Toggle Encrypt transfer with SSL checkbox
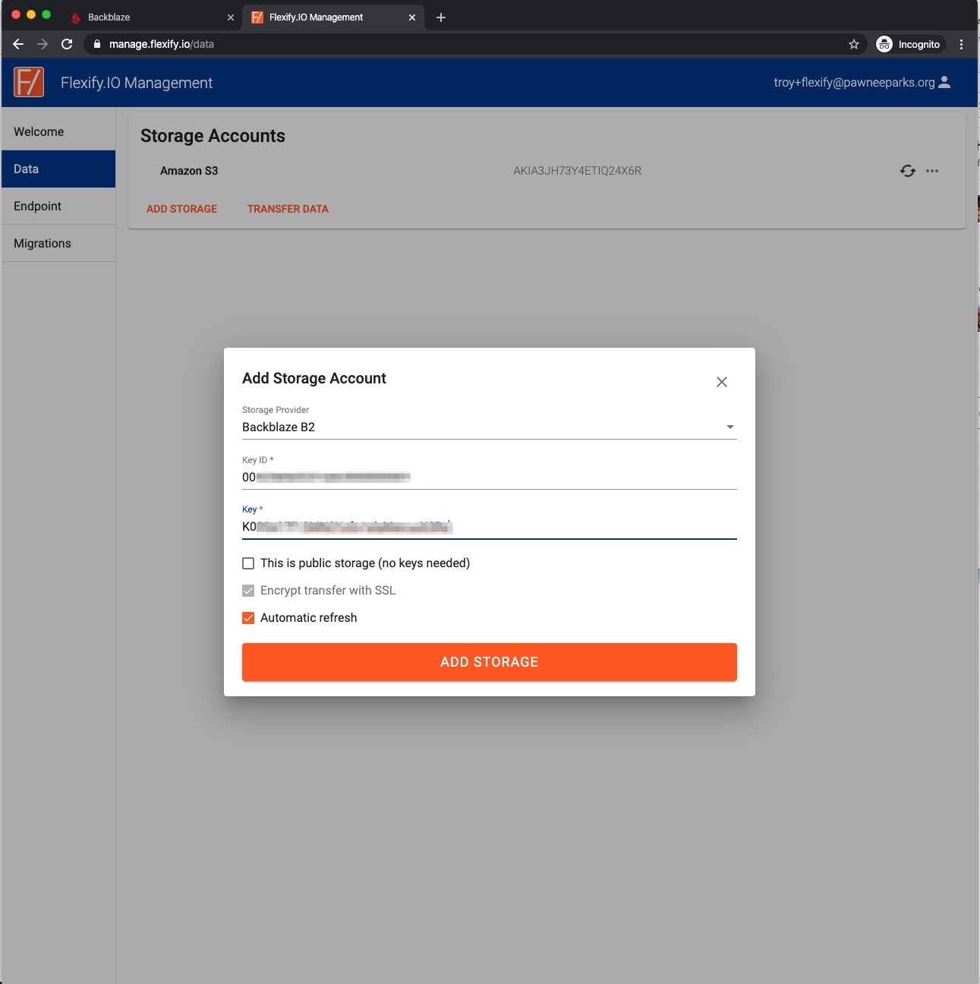Viewport: 980px width, 984px height. click(248, 591)
